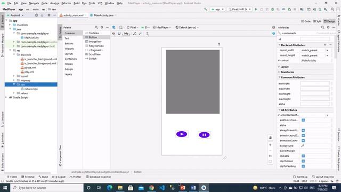Click the zoom in plus on design surface
341x192 pixels.
coord(270,145)
